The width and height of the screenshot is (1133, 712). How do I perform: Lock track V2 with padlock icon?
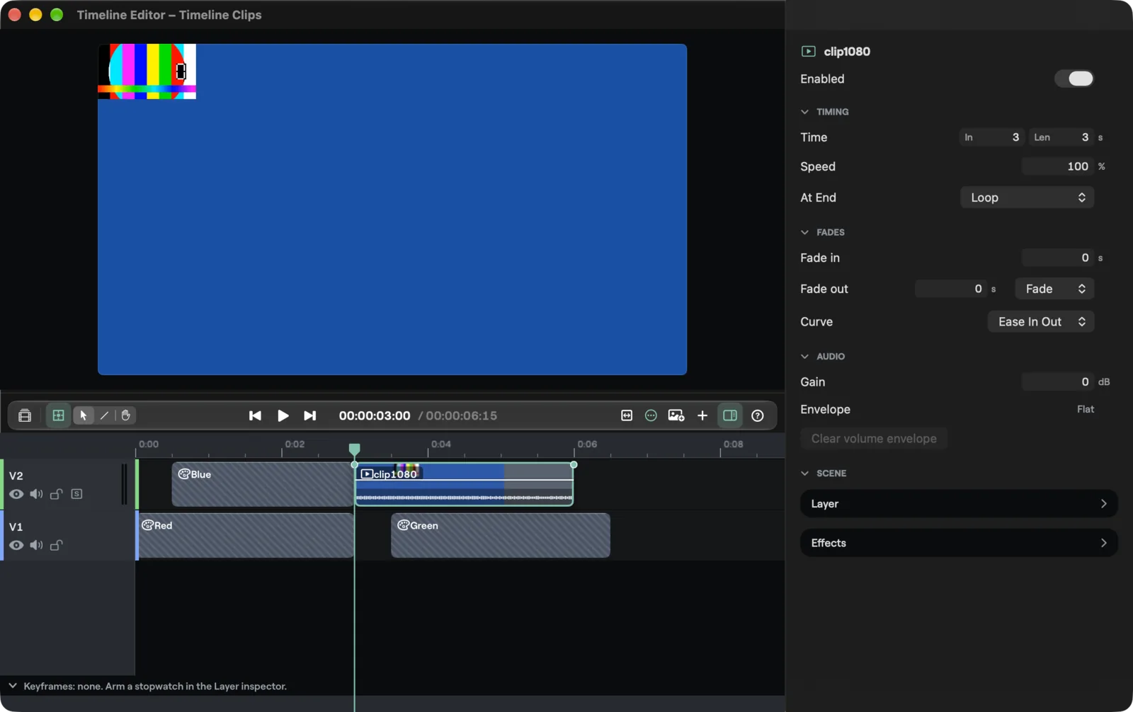pyautogui.click(x=56, y=494)
